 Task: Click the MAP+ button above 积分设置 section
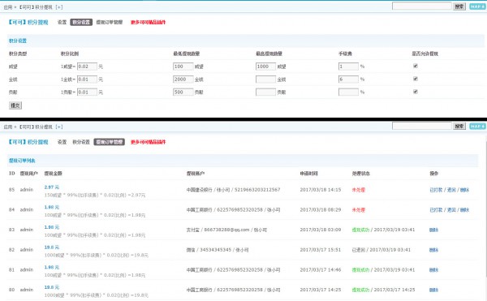(477, 6)
